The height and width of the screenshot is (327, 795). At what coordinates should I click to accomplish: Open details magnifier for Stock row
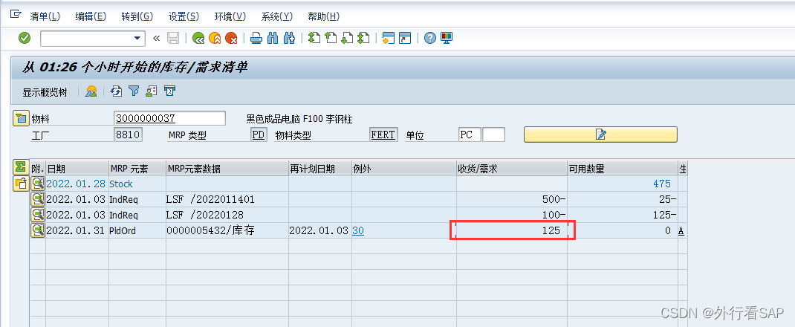click(x=38, y=184)
